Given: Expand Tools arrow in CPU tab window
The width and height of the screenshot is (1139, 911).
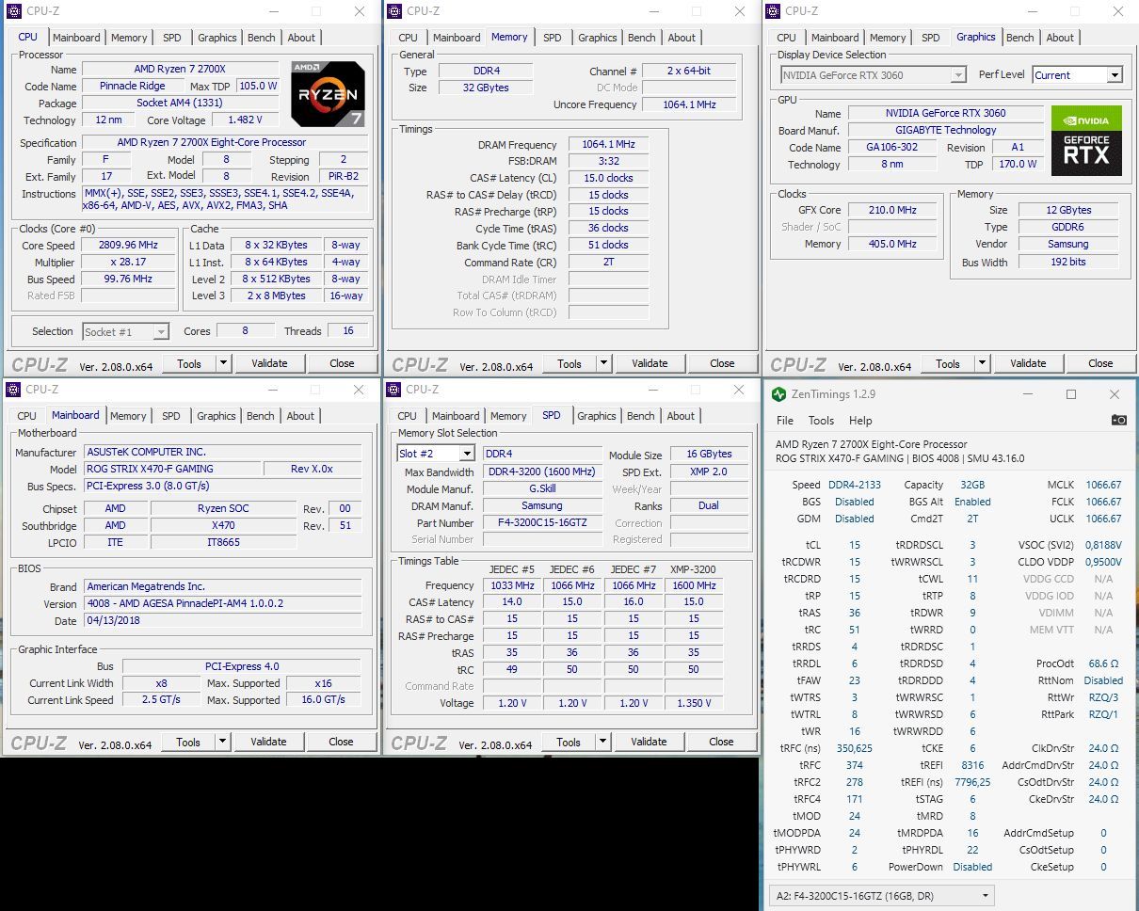Looking at the screenshot, I should (x=223, y=363).
